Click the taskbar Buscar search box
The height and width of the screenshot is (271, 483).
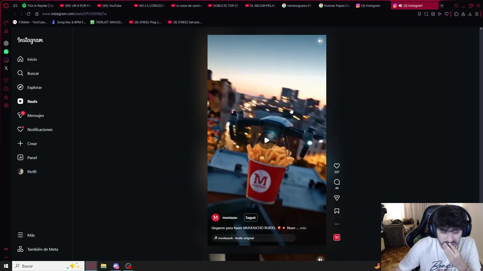[x=48, y=266]
